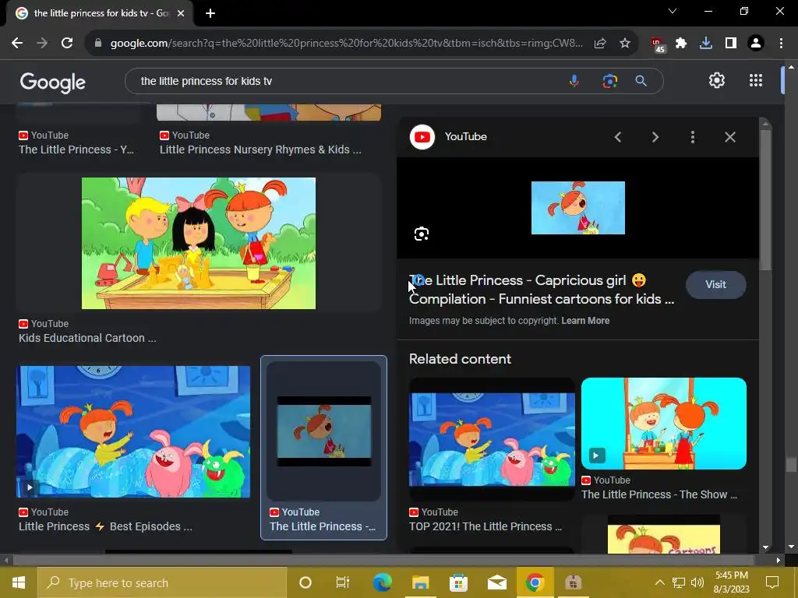Go back with the browser back arrow
The image size is (798, 598).
17,44
